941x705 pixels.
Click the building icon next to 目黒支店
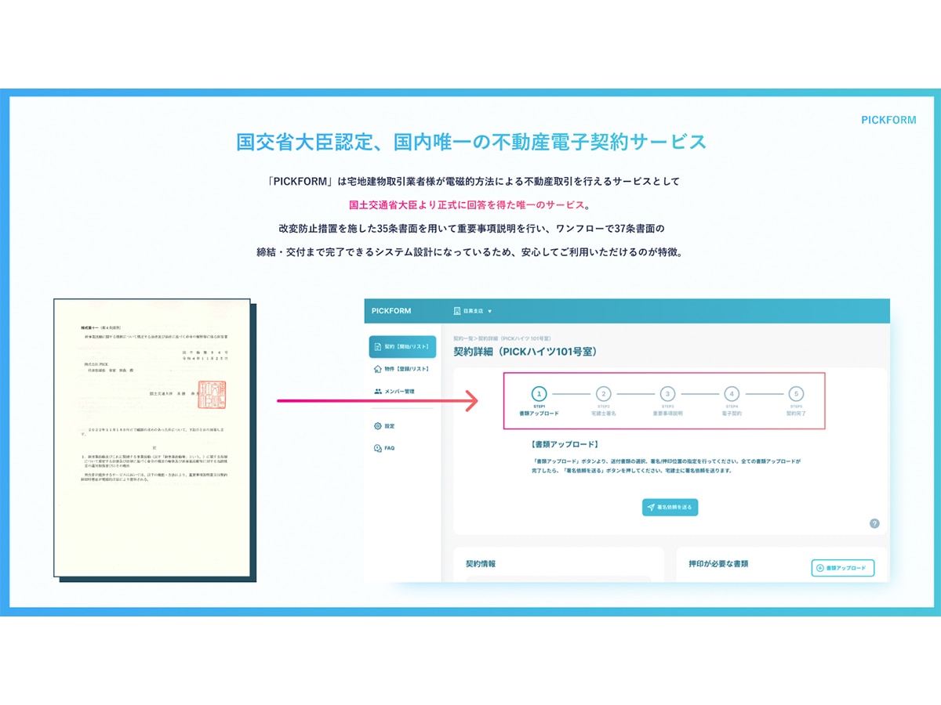click(456, 311)
